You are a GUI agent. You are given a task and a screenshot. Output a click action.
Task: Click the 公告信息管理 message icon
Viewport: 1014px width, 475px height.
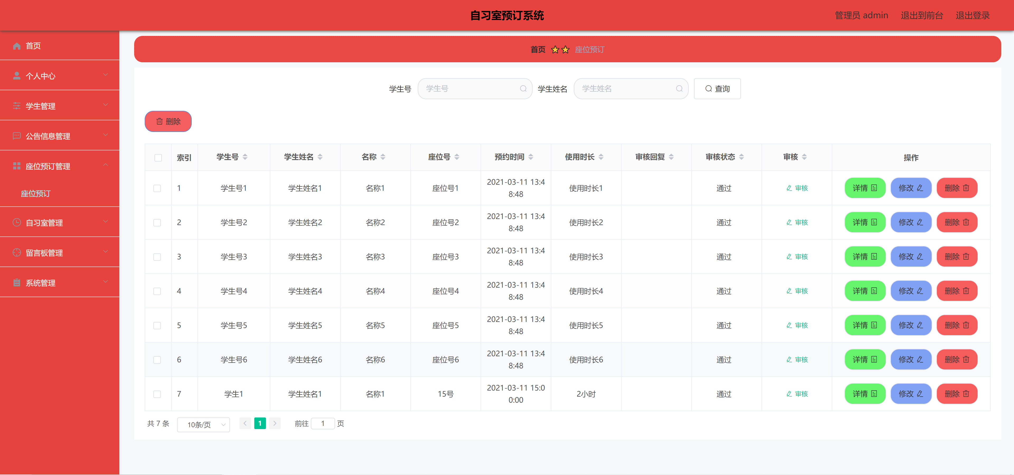17,135
